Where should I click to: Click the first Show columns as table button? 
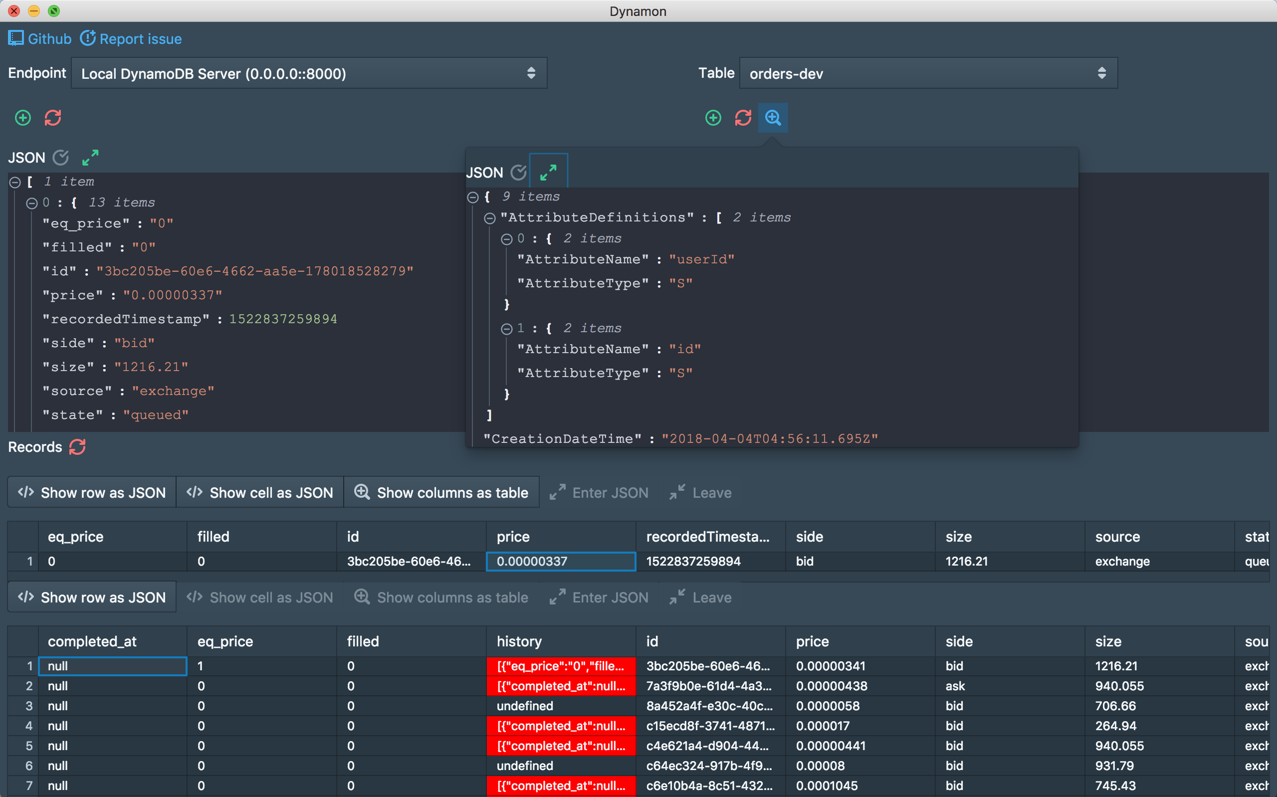coord(441,492)
